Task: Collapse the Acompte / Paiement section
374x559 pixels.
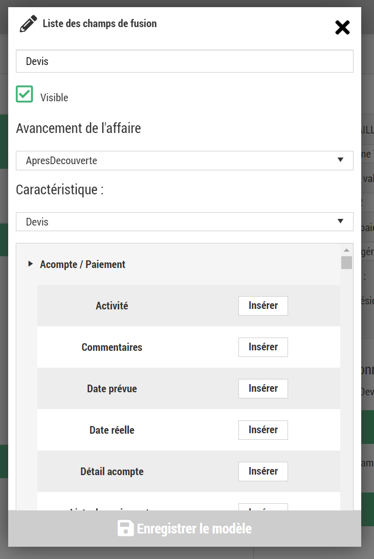Action: coord(31,264)
